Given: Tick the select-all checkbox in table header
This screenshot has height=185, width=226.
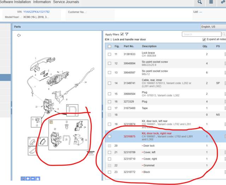Looking at the screenshot, I should pyautogui.click(x=109, y=46).
